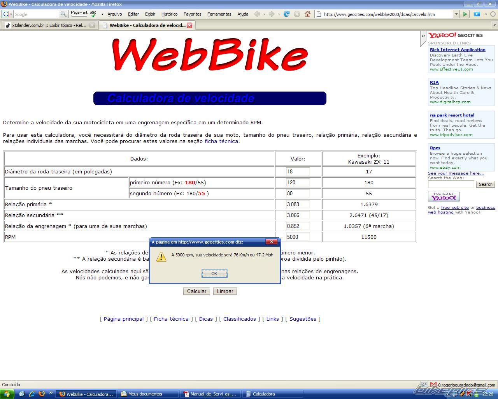This screenshot has width=498, height=399.
Task: Click the spell check ABC icon
Action: pos(93,14)
